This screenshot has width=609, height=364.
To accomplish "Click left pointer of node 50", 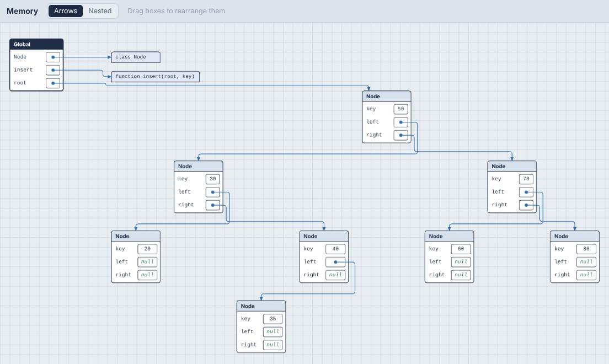I will (401, 122).
